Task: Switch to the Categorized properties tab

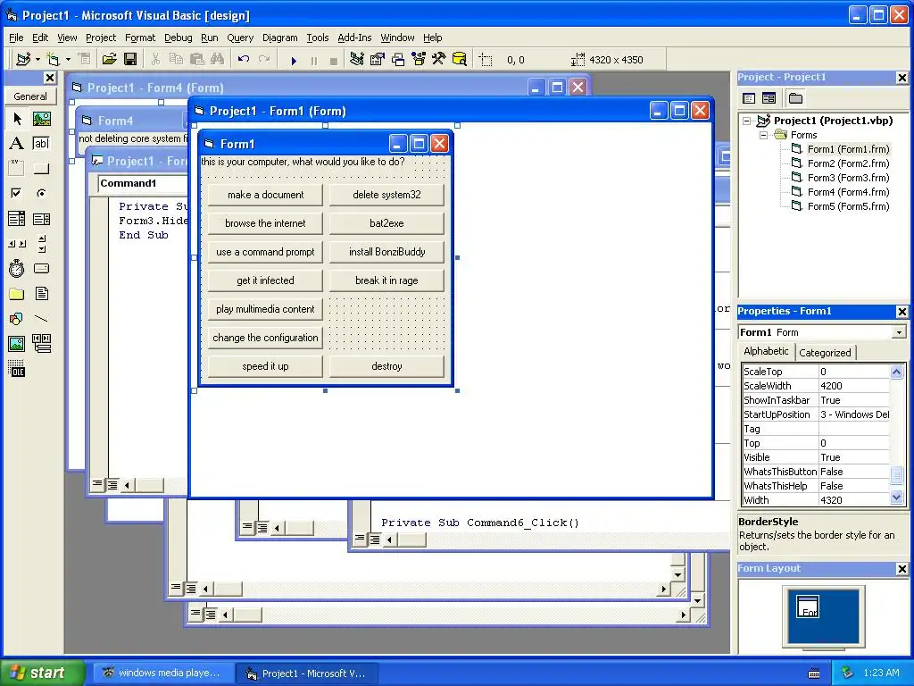Action: click(824, 353)
